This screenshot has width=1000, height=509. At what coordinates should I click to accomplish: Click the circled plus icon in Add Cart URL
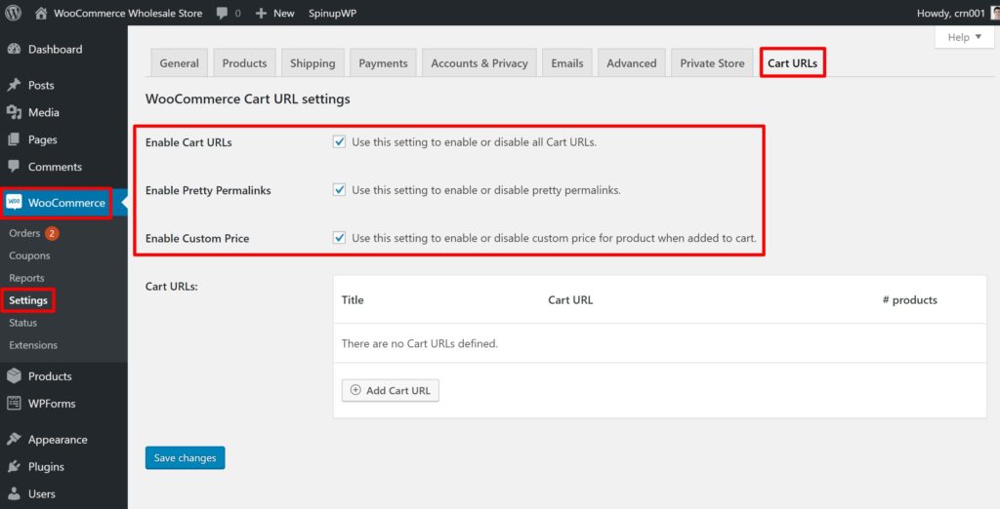click(355, 390)
